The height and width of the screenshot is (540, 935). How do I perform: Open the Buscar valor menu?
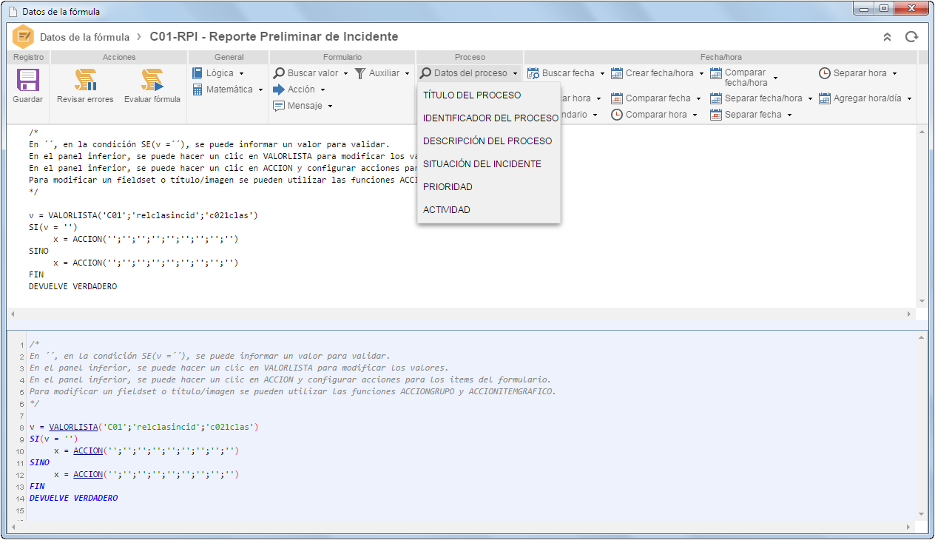[311, 73]
